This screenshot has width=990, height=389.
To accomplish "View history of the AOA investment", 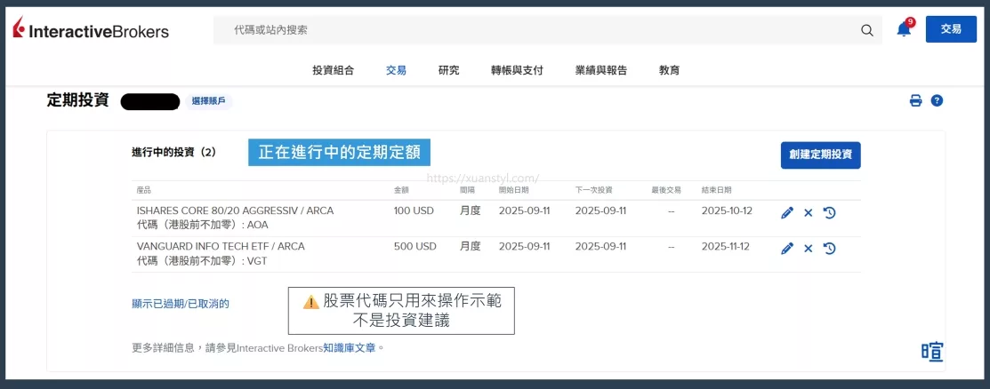I will [830, 213].
